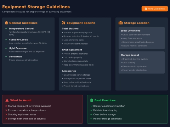The width and height of the screenshot is (170, 127).
Task: Click the red X beside Storing equipment in vehicles
Action: coord(6,106)
